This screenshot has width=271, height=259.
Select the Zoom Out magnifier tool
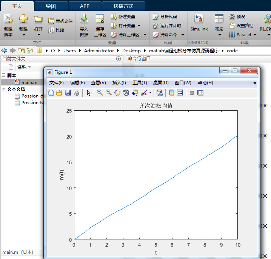pyautogui.click(x=109, y=93)
